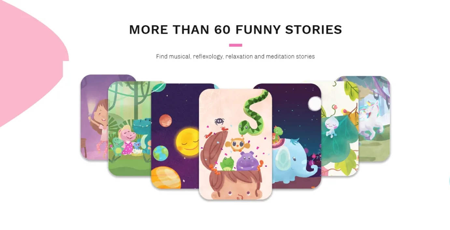Click the "More than 60 funny stories" heading
The height and width of the screenshot is (230, 450).
pyautogui.click(x=235, y=30)
